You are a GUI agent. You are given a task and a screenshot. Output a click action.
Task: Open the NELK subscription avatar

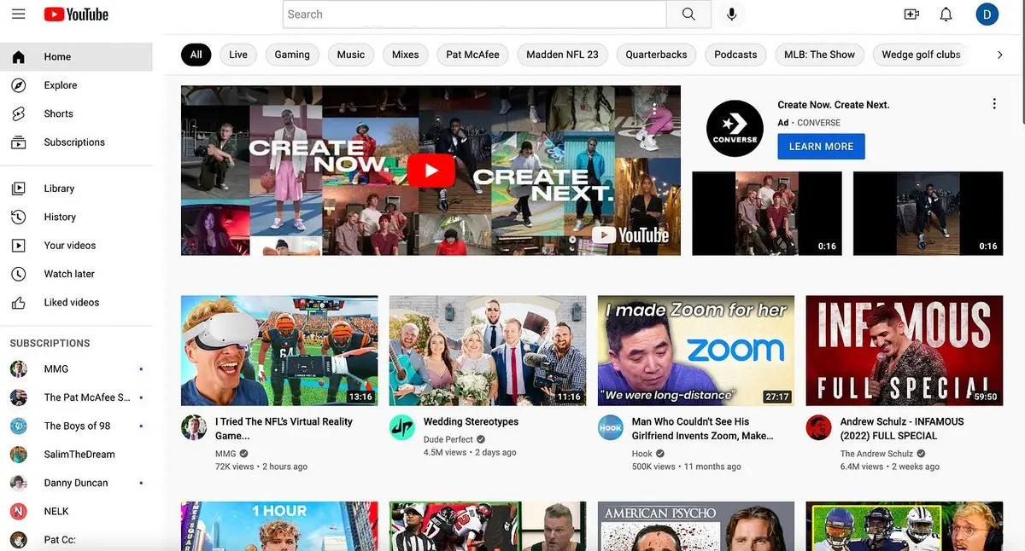click(x=18, y=512)
